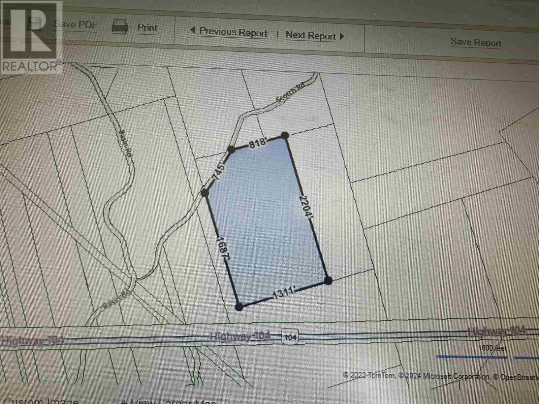Click Save Report
539x404 pixels.
476,43
